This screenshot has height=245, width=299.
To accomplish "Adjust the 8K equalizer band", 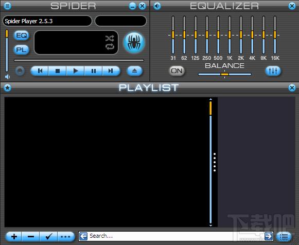I will (263, 35).
